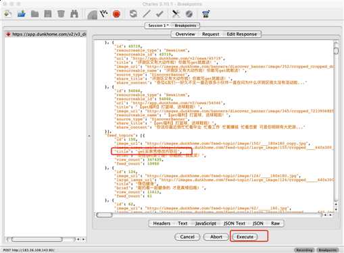The width and height of the screenshot is (344, 253).
Task: Toggle the breakpoints toolbar icon
Action: pos(104,13)
